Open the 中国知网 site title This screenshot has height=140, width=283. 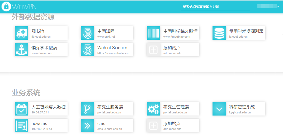[x=106, y=31]
